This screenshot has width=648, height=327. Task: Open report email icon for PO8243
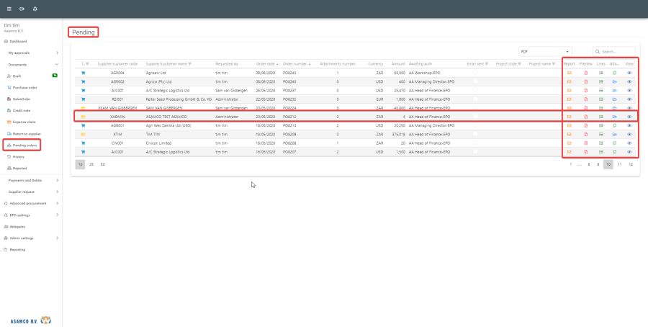(570, 73)
